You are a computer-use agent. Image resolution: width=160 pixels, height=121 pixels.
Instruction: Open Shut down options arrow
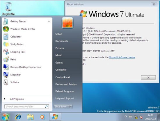70,106
